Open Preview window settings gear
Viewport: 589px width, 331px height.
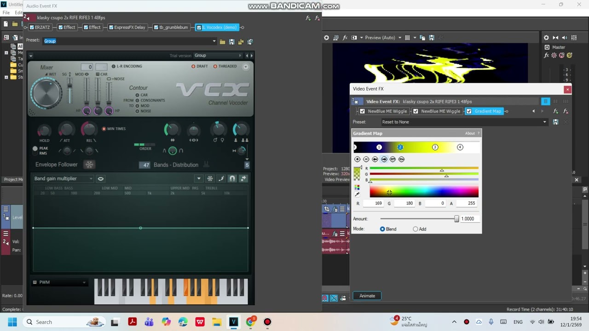pyautogui.click(x=326, y=38)
